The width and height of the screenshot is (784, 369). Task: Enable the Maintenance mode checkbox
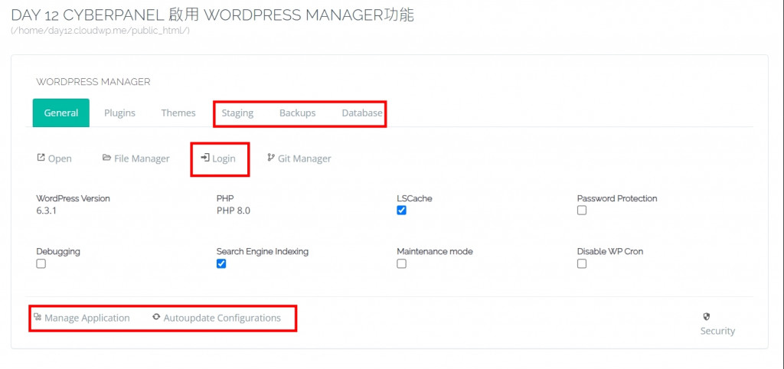pos(401,263)
